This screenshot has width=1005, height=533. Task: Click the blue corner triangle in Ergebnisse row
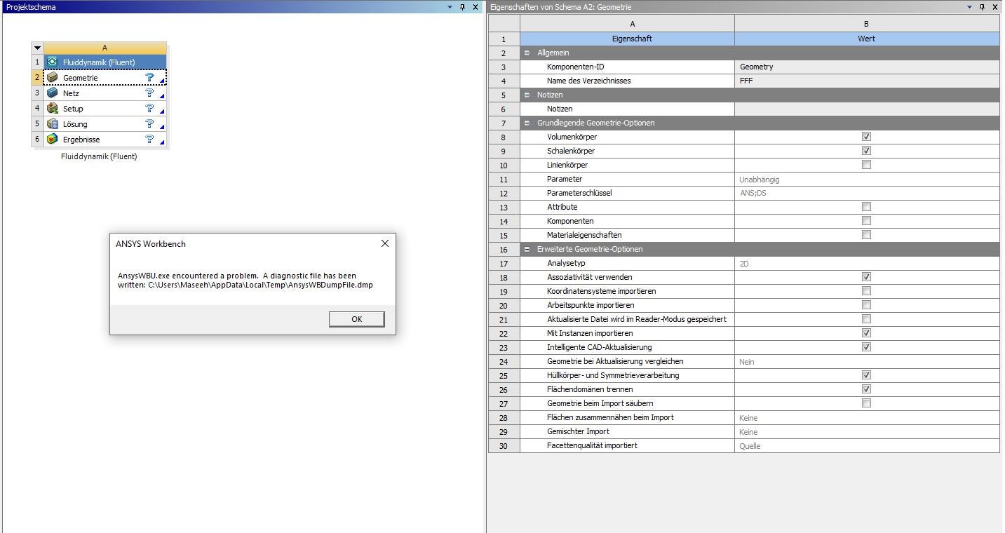(x=163, y=143)
